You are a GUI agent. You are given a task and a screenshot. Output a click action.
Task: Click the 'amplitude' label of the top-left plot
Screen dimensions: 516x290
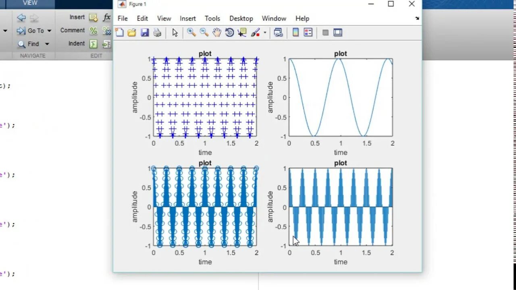pos(135,97)
